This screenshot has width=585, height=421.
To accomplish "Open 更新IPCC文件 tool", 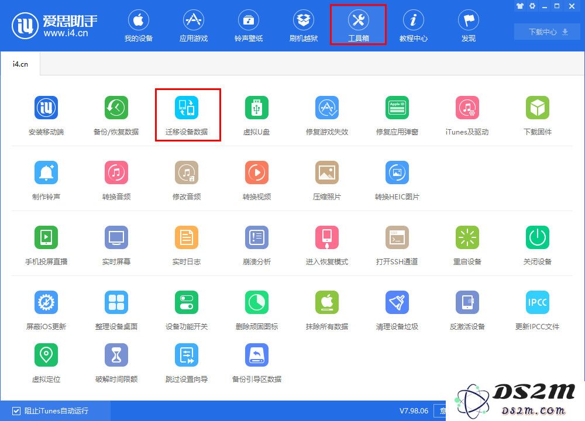I will [537, 302].
